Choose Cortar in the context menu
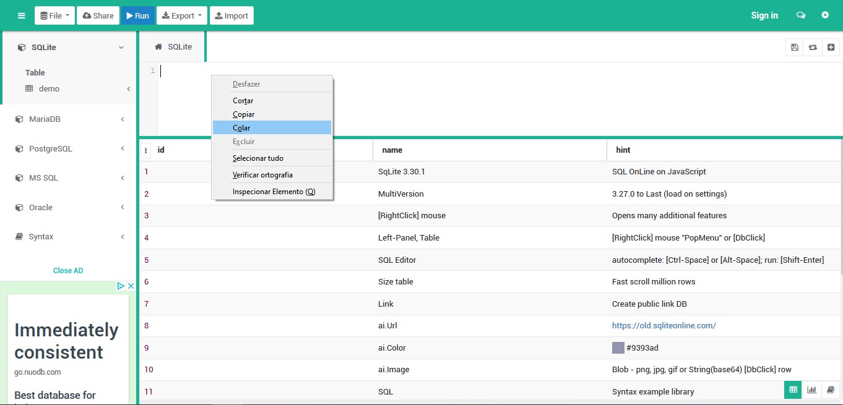The image size is (843, 405). 272,101
